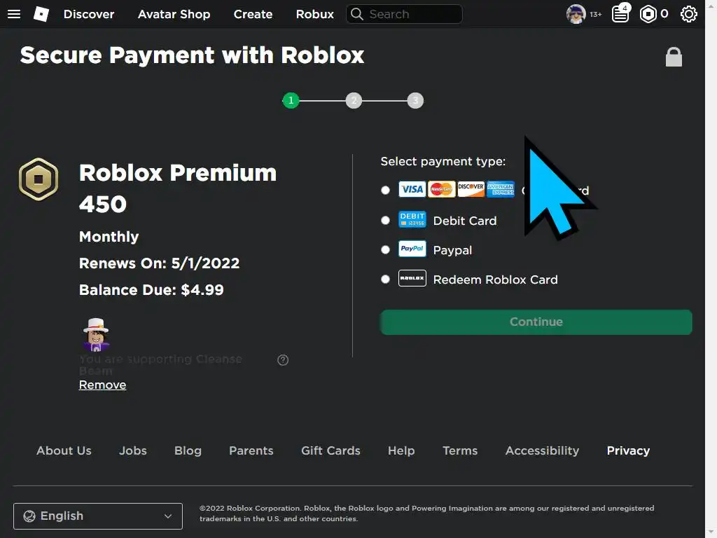The image size is (717, 538).
Task: Click the Select payment type label
Action: [443, 162]
